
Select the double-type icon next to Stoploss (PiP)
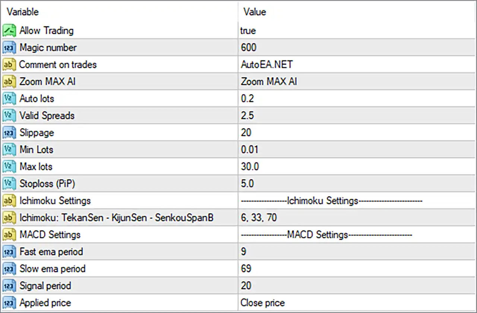(9, 184)
